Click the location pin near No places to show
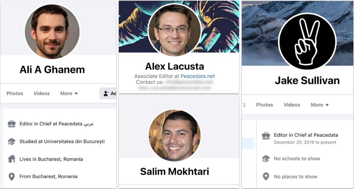This screenshot has width=354, height=189. tap(266, 177)
